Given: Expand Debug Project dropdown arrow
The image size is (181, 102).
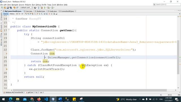Looking at the screenshot, I should (50, 8).
